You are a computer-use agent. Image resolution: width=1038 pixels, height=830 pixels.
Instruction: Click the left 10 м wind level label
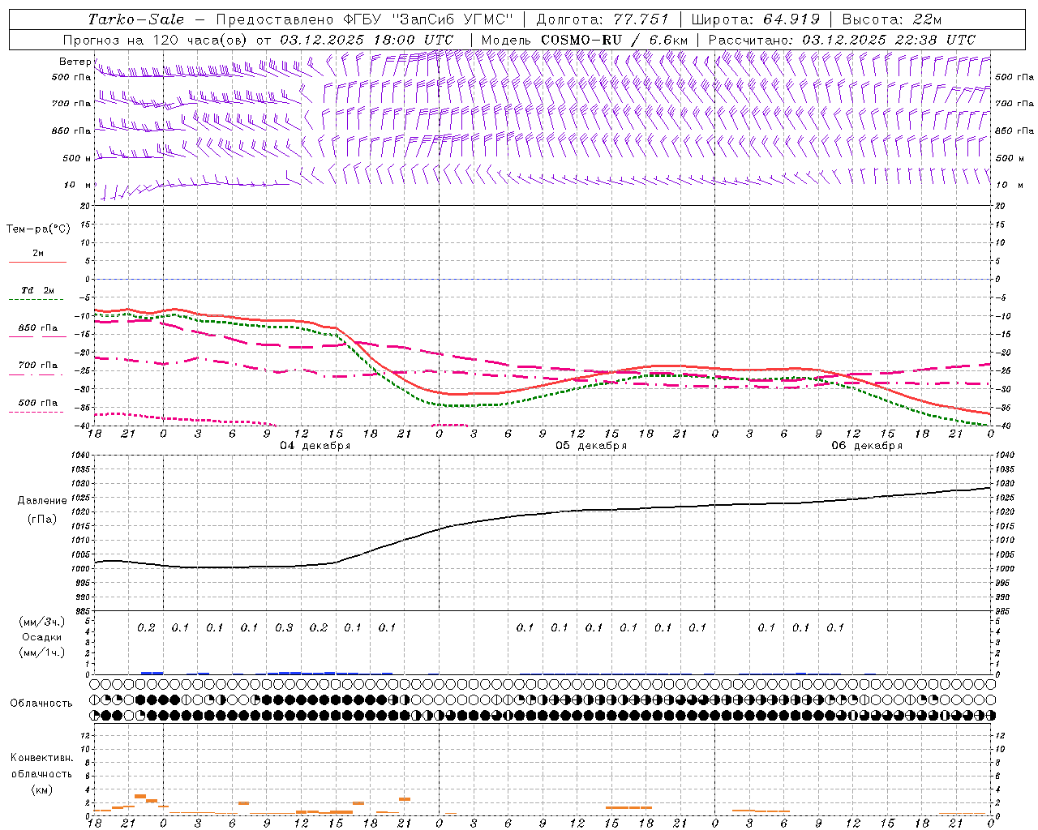pyautogui.click(x=77, y=185)
